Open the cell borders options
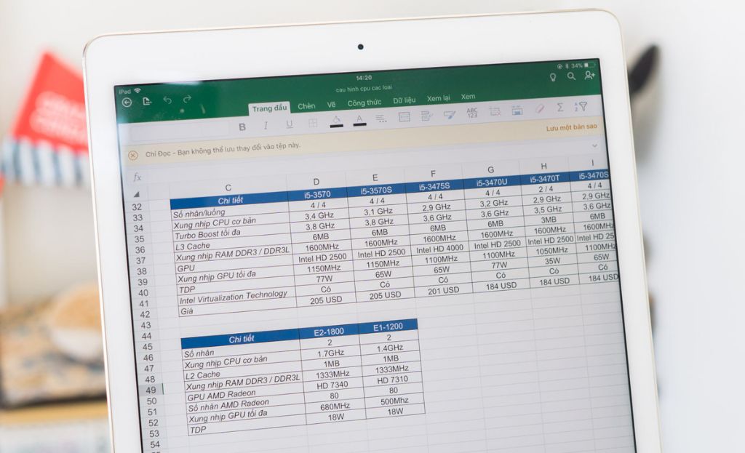 pyautogui.click(x=313, y=123)
